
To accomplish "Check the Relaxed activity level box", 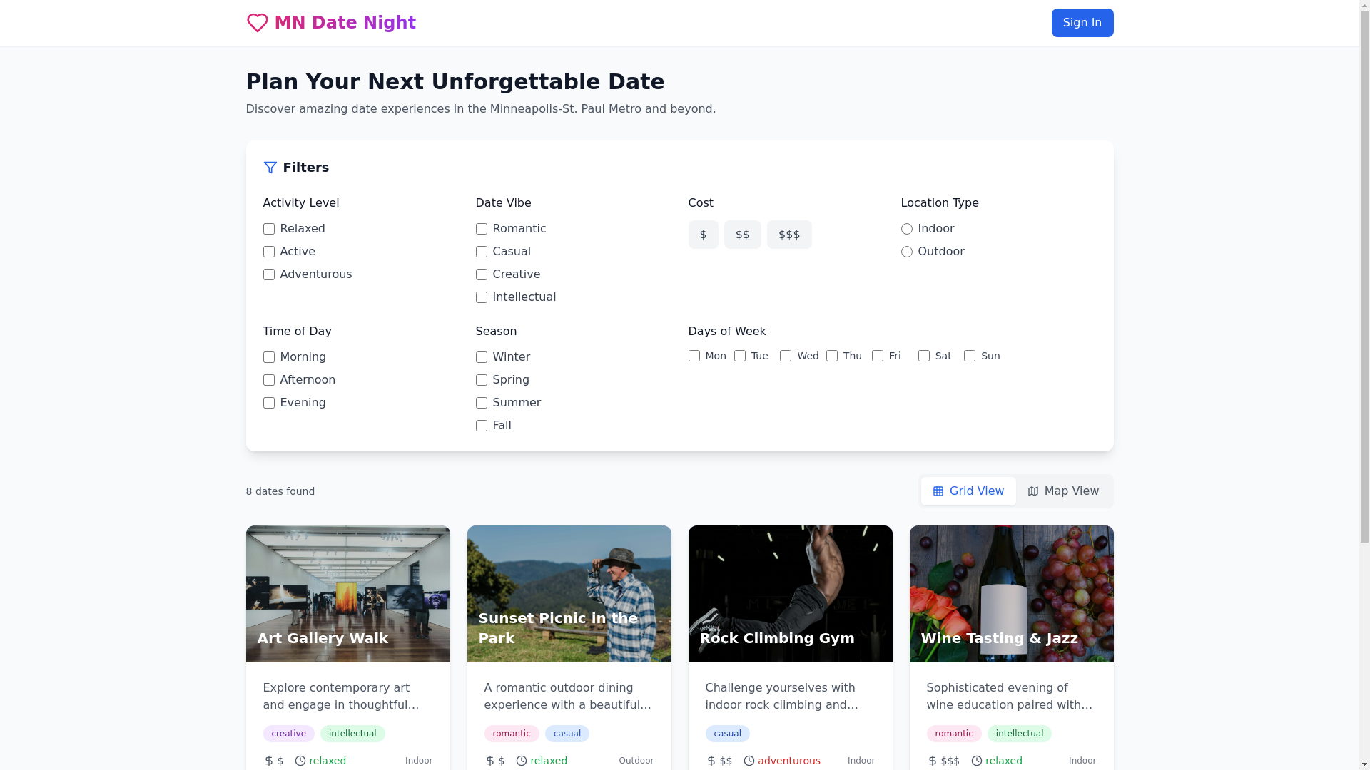I will tap(269, 229).
